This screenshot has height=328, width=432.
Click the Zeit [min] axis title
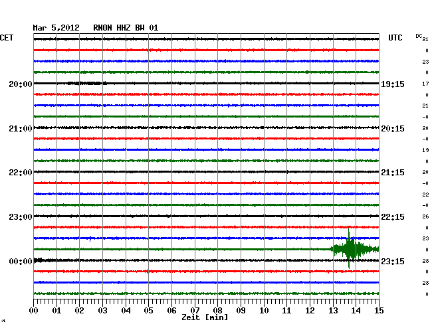pos(205,317)
